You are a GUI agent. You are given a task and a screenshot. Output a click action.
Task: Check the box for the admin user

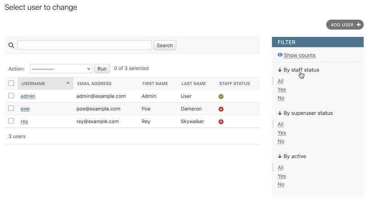(11, 96)
